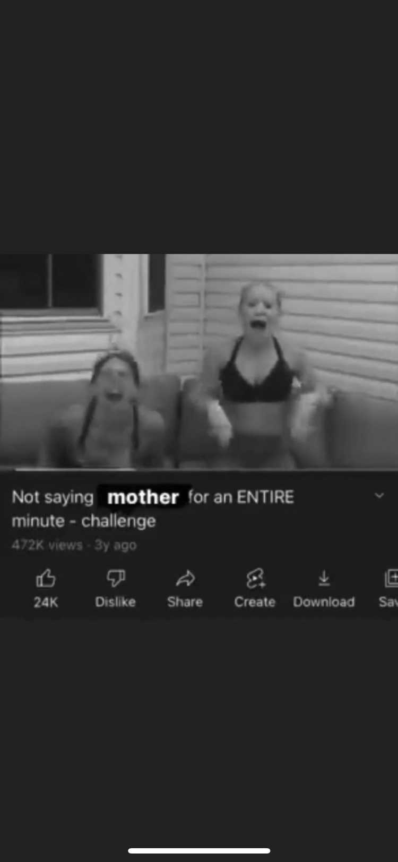Tap the thumbs-down dislike icon
The width and height of the screenshot is (398, 862).
pyautogui.click(x=116, y=578)
